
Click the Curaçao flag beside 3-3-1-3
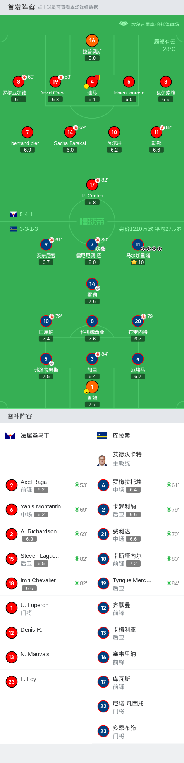click(14, 229)
